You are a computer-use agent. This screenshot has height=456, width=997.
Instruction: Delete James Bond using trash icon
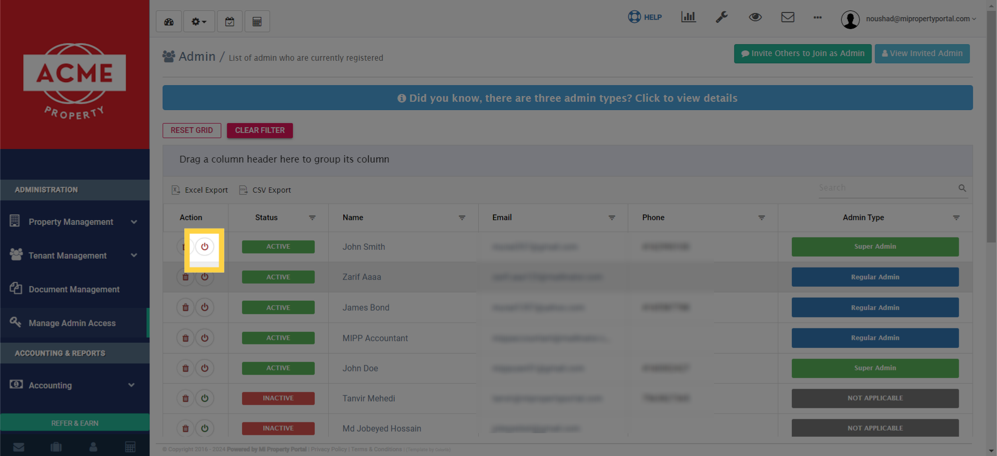click(185, 307)
